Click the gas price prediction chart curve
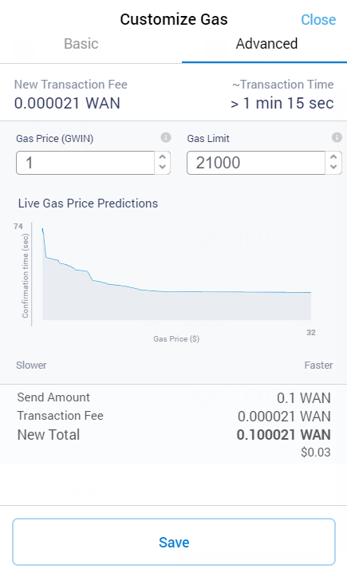This screenshot has height=569, width=347. [176, 275]
